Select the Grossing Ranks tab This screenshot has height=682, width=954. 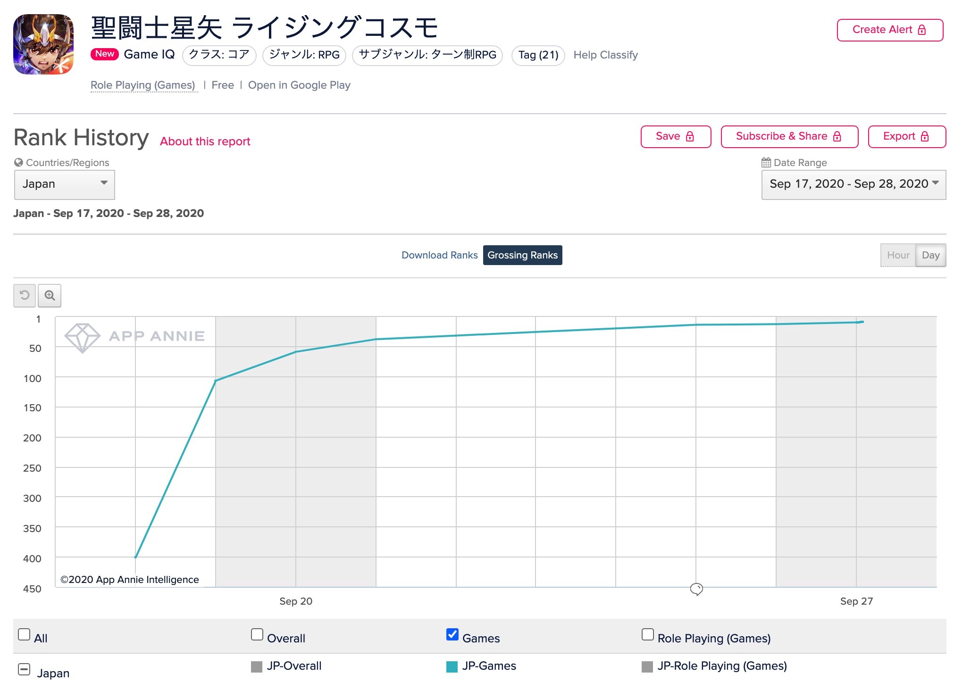(x=522, y=255)
